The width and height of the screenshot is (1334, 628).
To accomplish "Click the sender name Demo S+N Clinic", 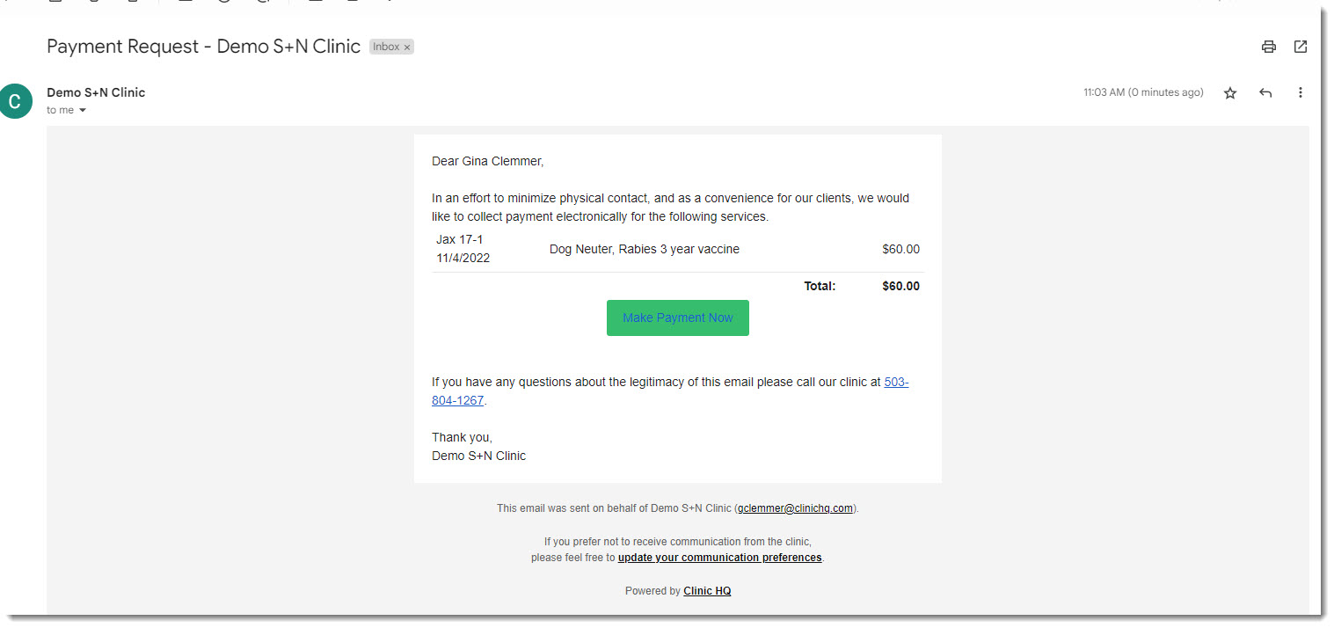I will pos(96,92).
